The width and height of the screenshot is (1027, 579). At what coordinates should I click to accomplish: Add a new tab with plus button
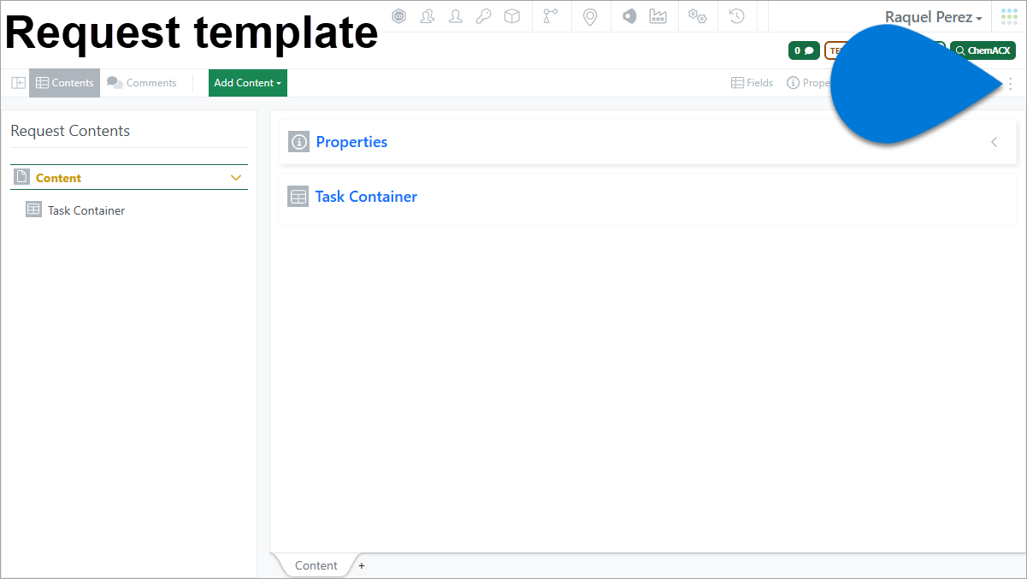coord(361,566)
